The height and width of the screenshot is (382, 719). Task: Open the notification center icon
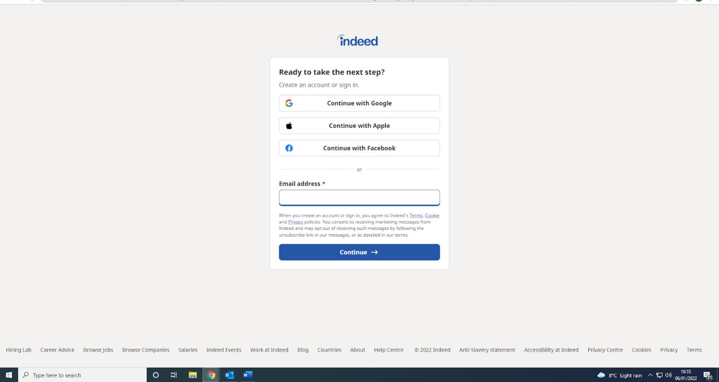point(708,375)
